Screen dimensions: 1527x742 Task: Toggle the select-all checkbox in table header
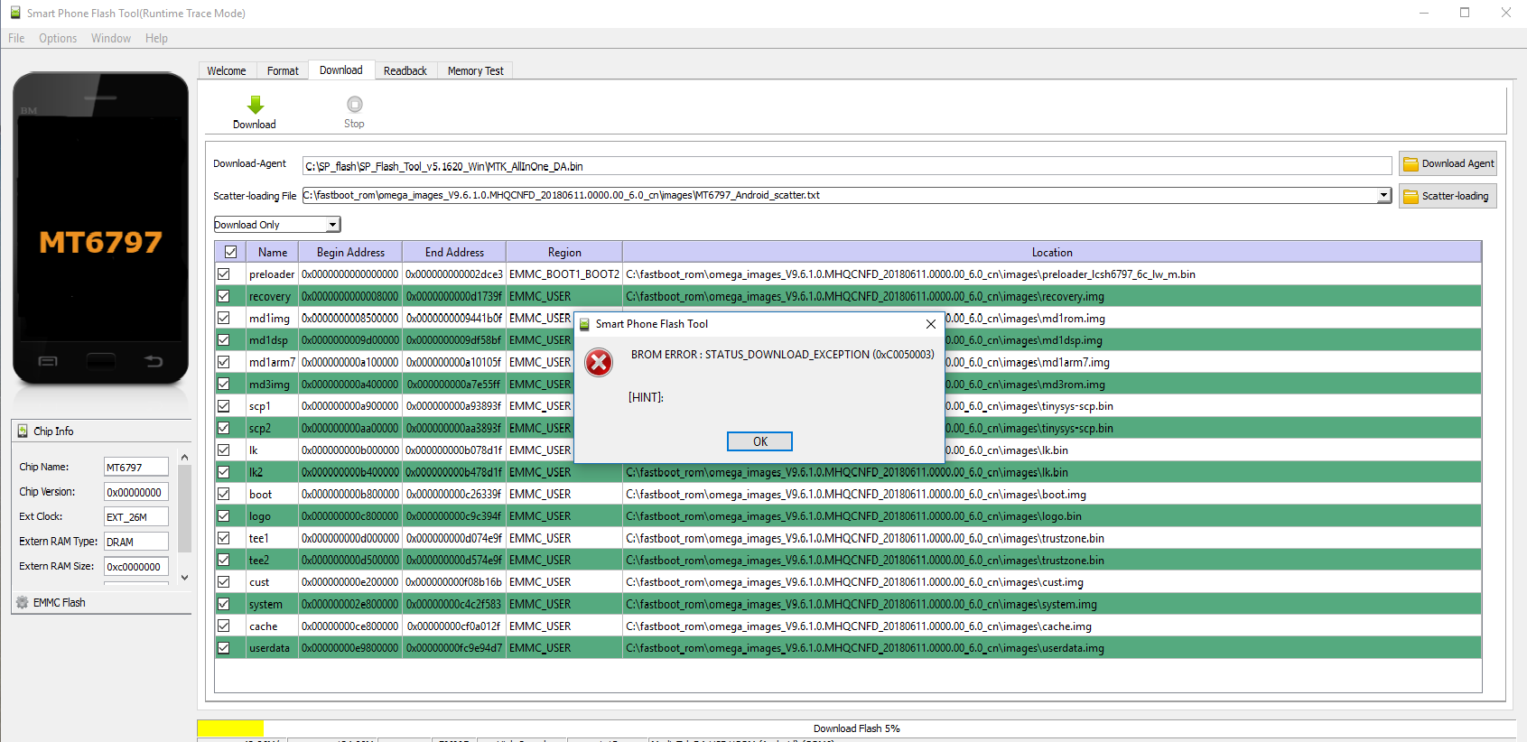click(x=230, y=253)
